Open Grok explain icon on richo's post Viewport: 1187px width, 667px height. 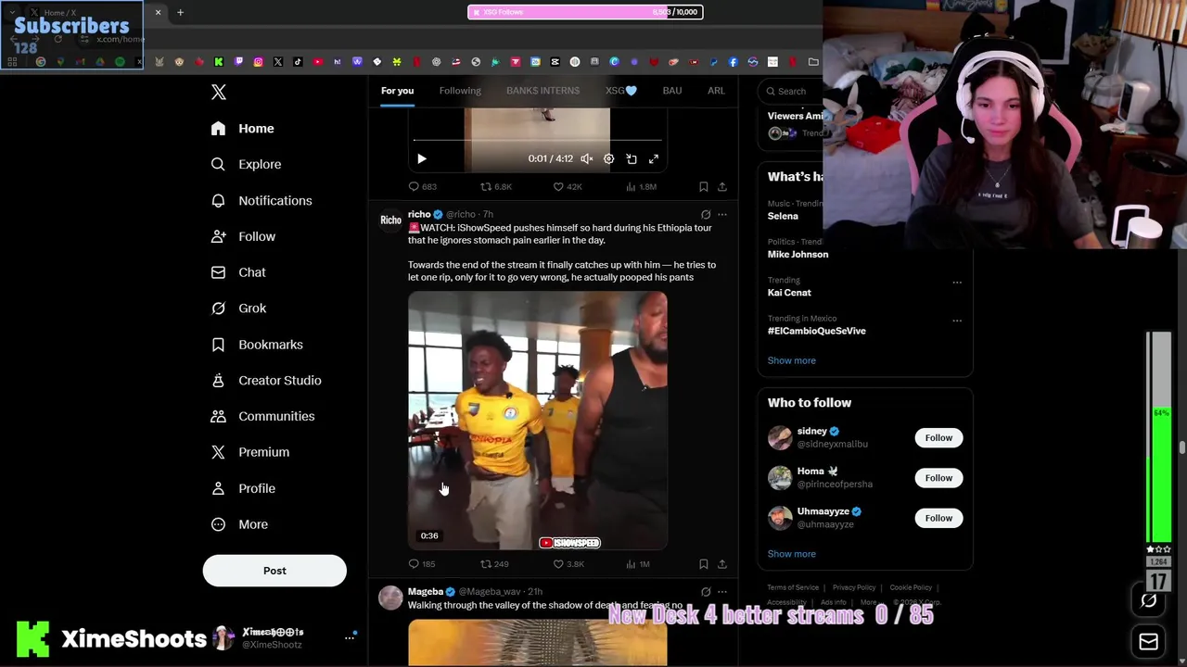coord(706,214)
